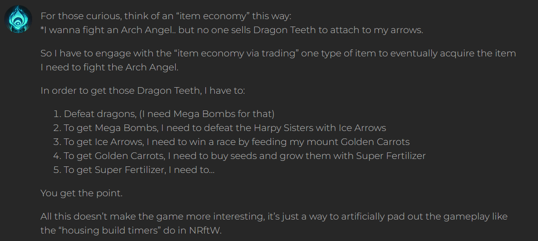Click the line mentioning Dragon Teeth arrows
This screenshot has width=538, height=241.
(232, 30)
